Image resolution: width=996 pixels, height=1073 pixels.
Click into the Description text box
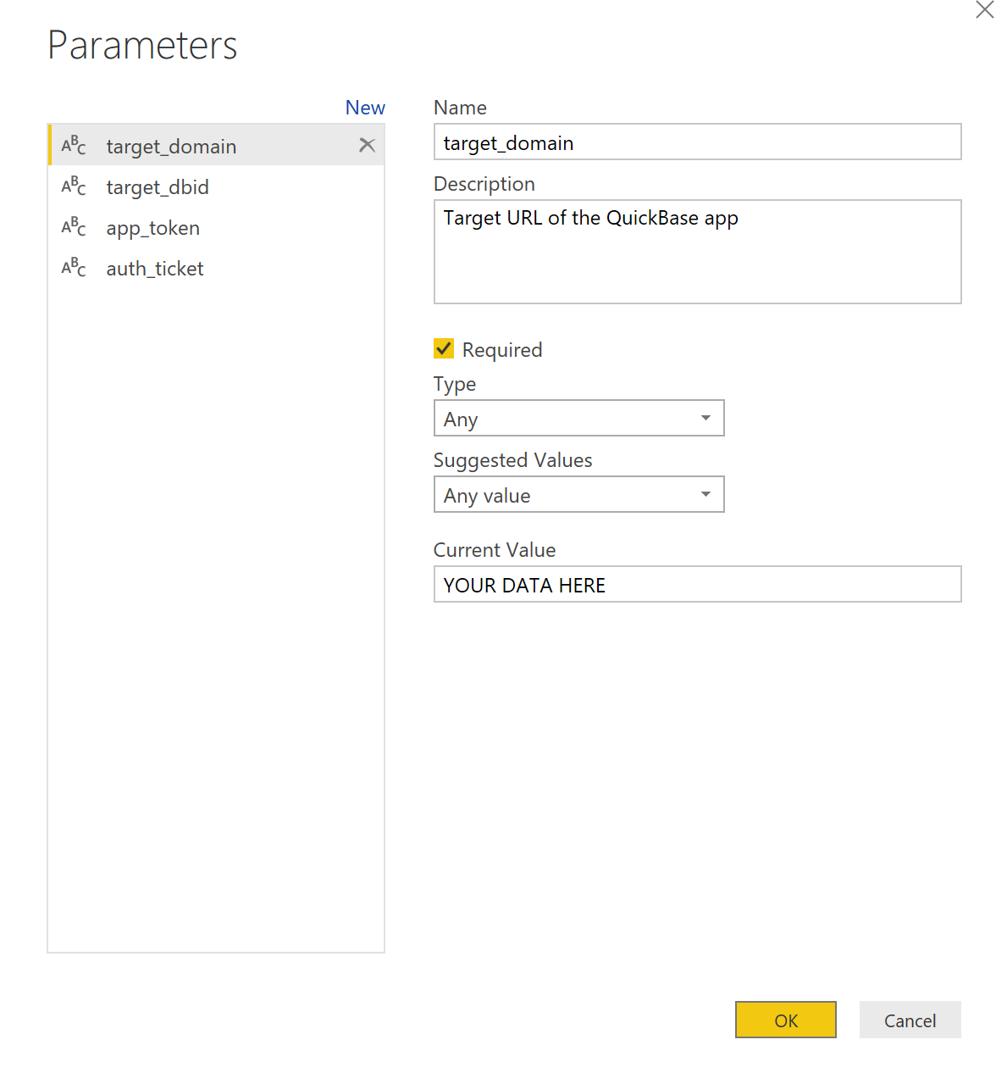698,252
